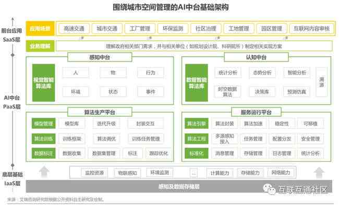339x205 pixels.
Task: Click the 时空数据算法 box
Action: (x=227, y=92)
